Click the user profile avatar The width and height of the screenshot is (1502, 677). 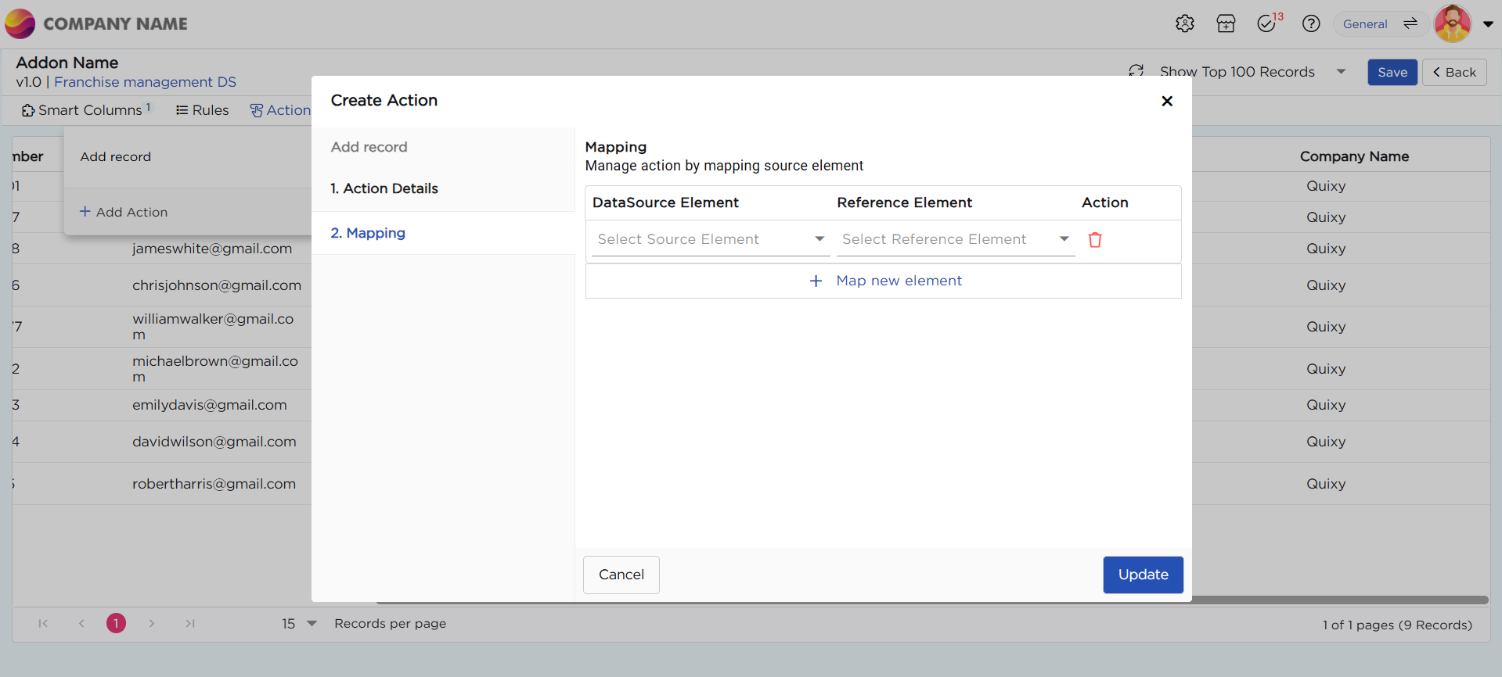tap(1453, 23)
